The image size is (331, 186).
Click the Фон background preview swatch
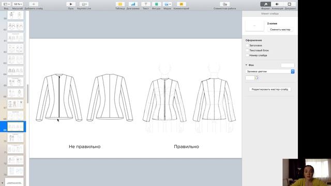click(288, 65)
